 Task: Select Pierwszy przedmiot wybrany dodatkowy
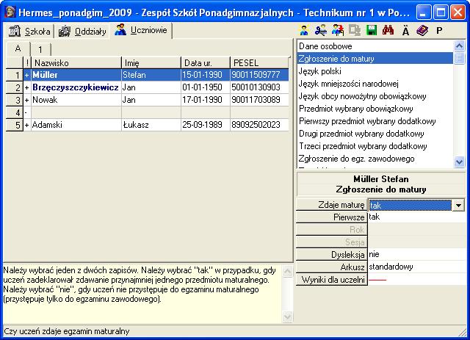[375, 121]
